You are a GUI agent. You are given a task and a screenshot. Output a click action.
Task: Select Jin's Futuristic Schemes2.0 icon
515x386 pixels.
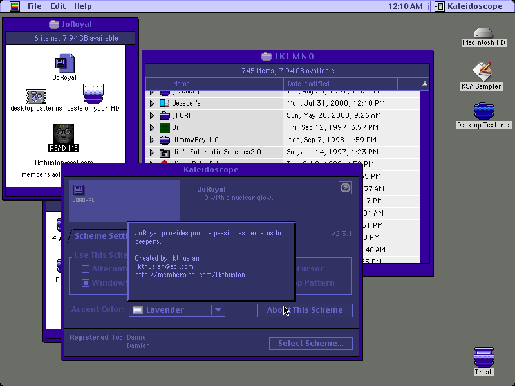[164, 152]
